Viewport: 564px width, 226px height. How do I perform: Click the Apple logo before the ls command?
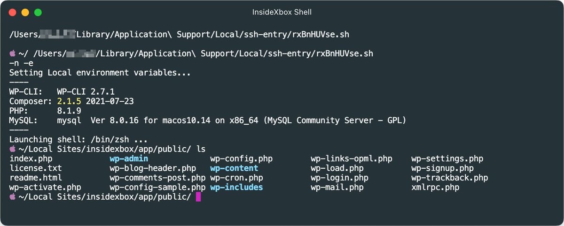13,149
